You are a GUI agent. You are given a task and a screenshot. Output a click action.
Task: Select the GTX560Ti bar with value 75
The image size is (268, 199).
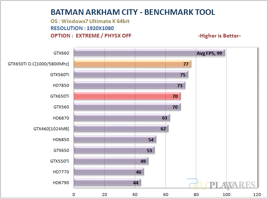(130, 75)
